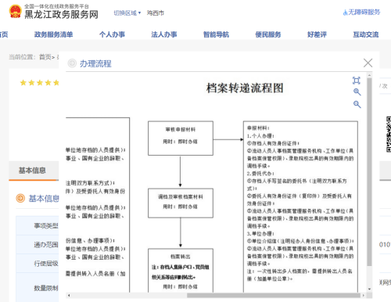Click the fullscreen view icon

[x=357, y=81]
